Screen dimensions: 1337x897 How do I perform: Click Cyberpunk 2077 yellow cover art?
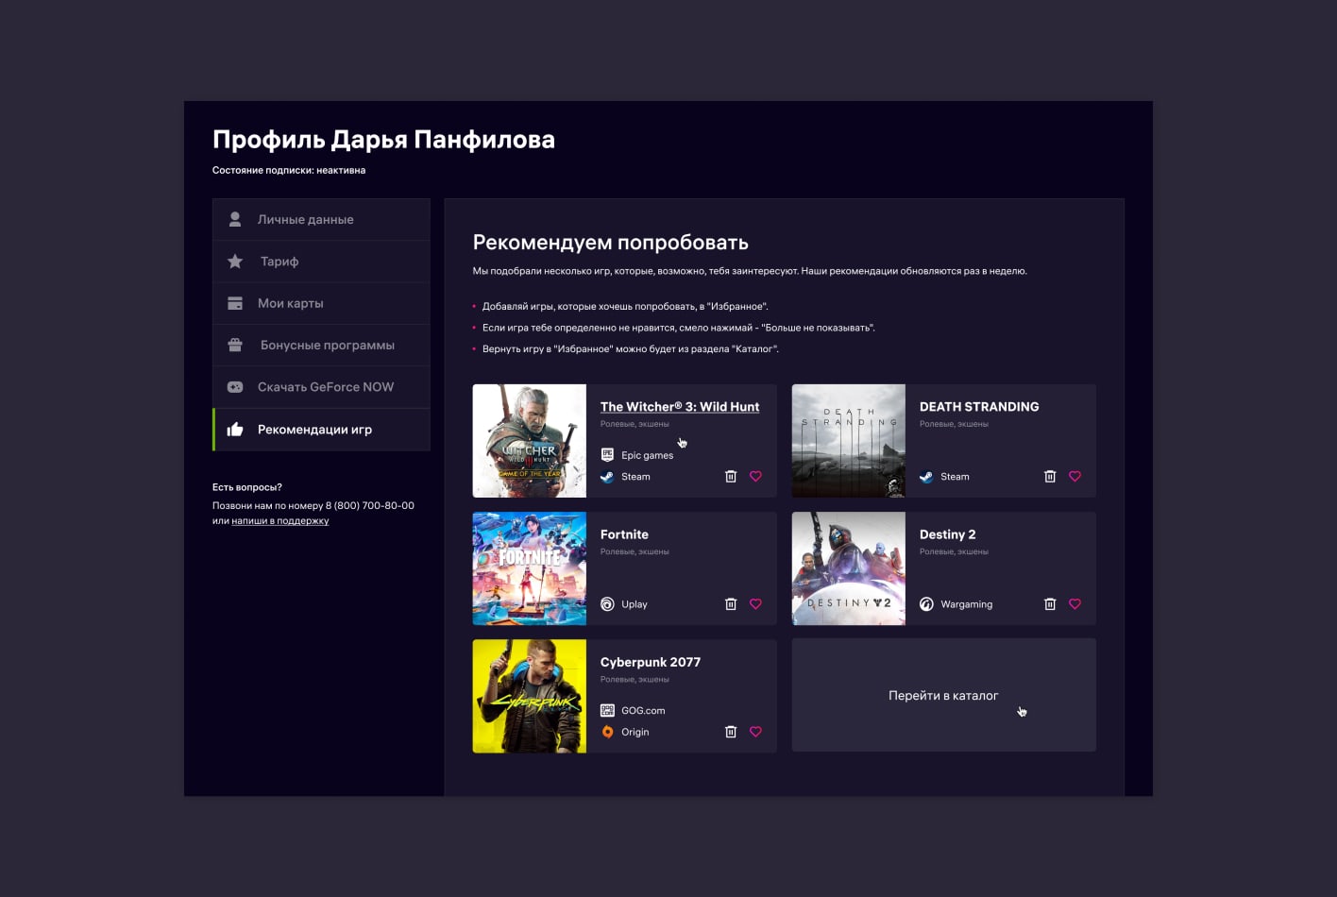[530, 696]
